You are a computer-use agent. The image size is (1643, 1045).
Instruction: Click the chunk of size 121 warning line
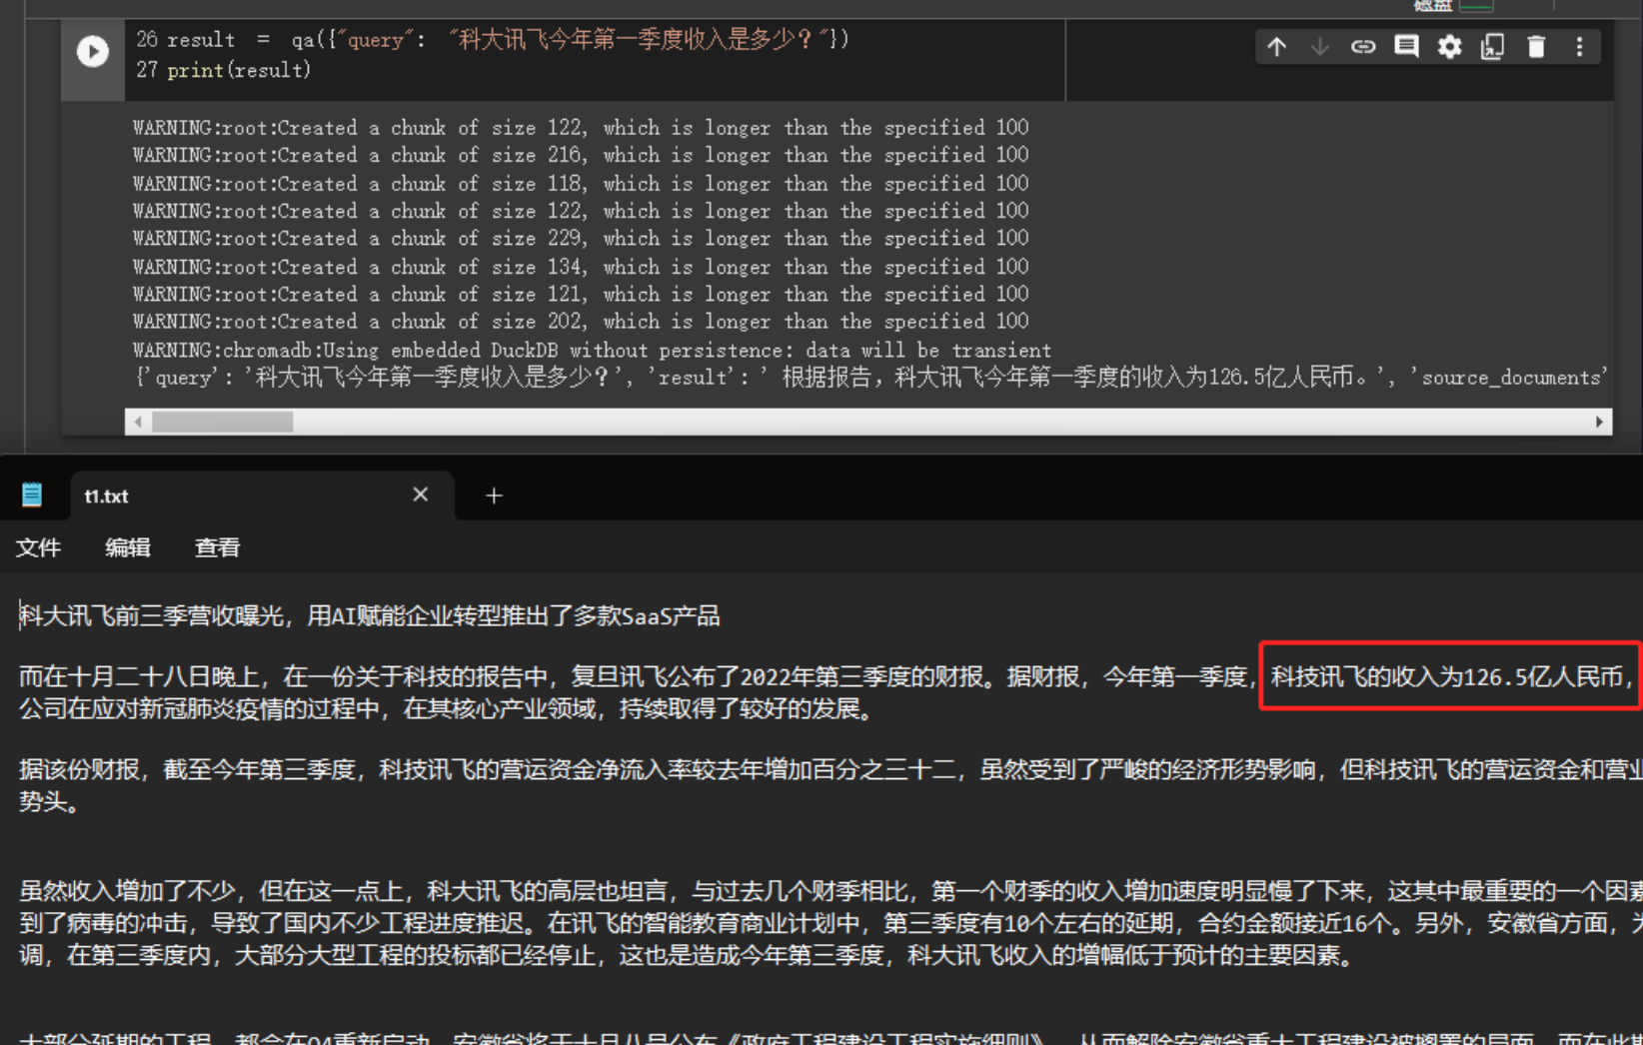coord(581,294)
